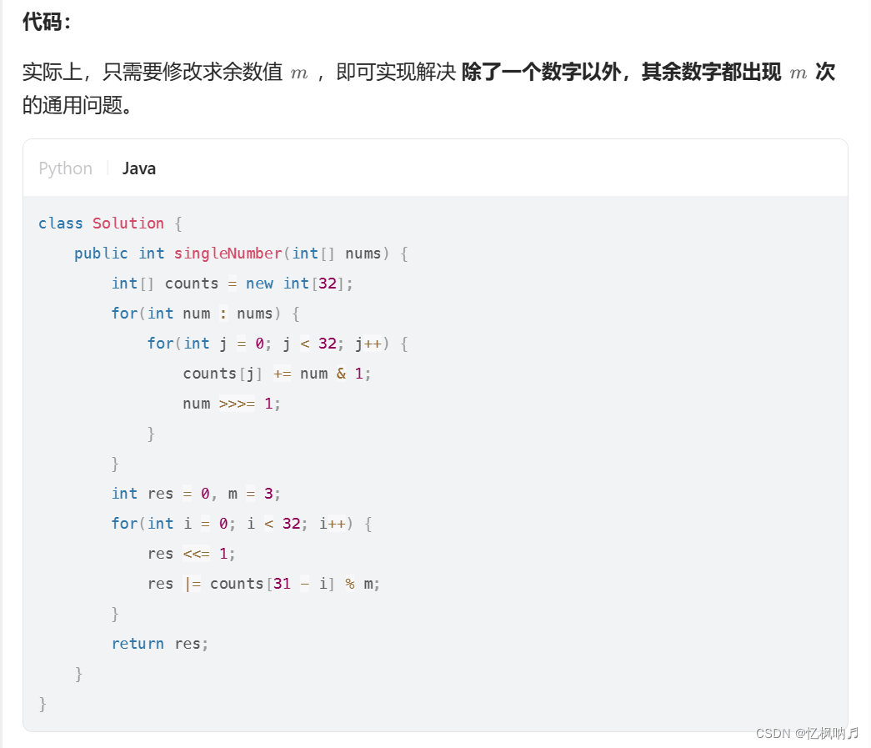Viewport: 871px width, 748px height.
Task: Switch to the Python code tab
Action: [x=65, y=168]
